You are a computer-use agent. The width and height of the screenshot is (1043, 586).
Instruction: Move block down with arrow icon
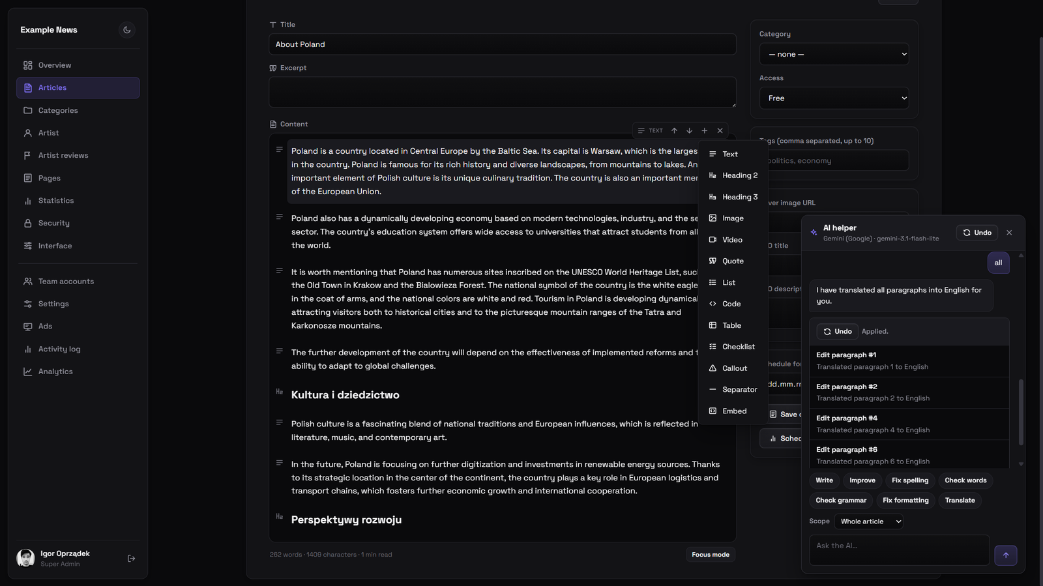pos(689,130)
